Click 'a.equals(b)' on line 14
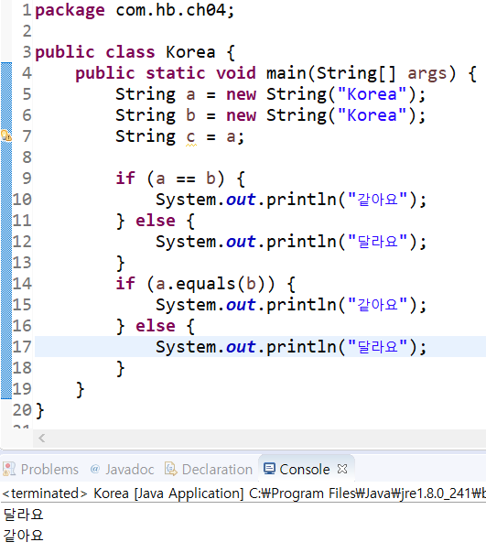The width and height of the screenshot is (486, 553). point(211,284)
